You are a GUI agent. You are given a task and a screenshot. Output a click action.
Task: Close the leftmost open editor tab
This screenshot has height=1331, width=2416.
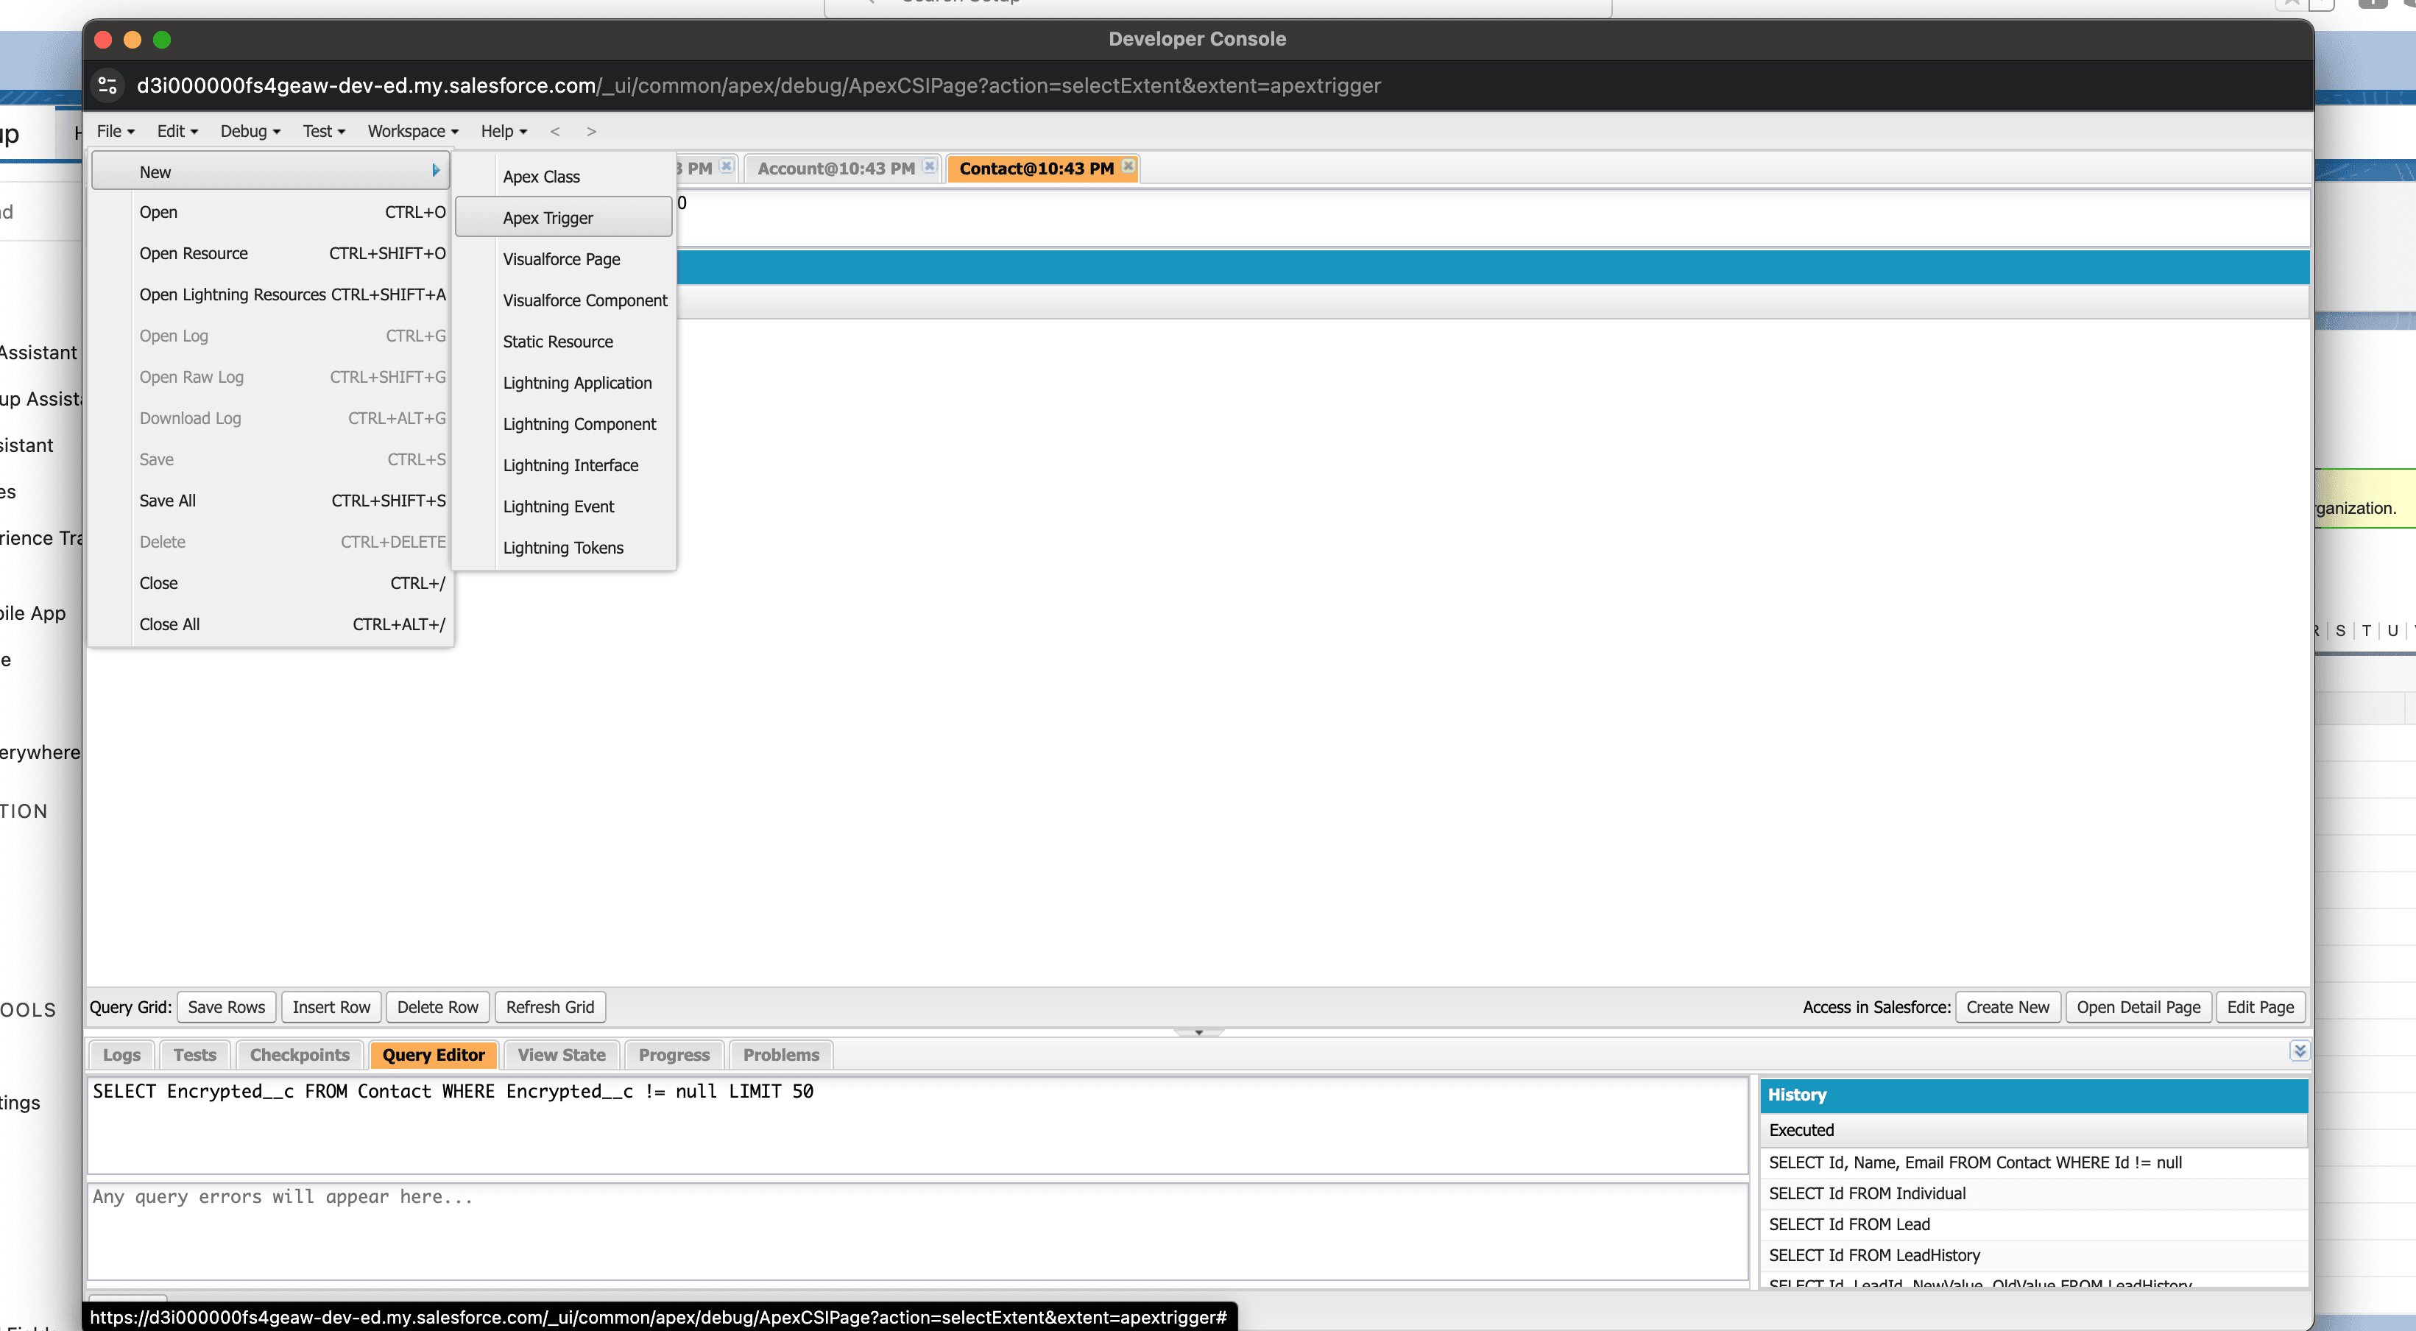725,165
